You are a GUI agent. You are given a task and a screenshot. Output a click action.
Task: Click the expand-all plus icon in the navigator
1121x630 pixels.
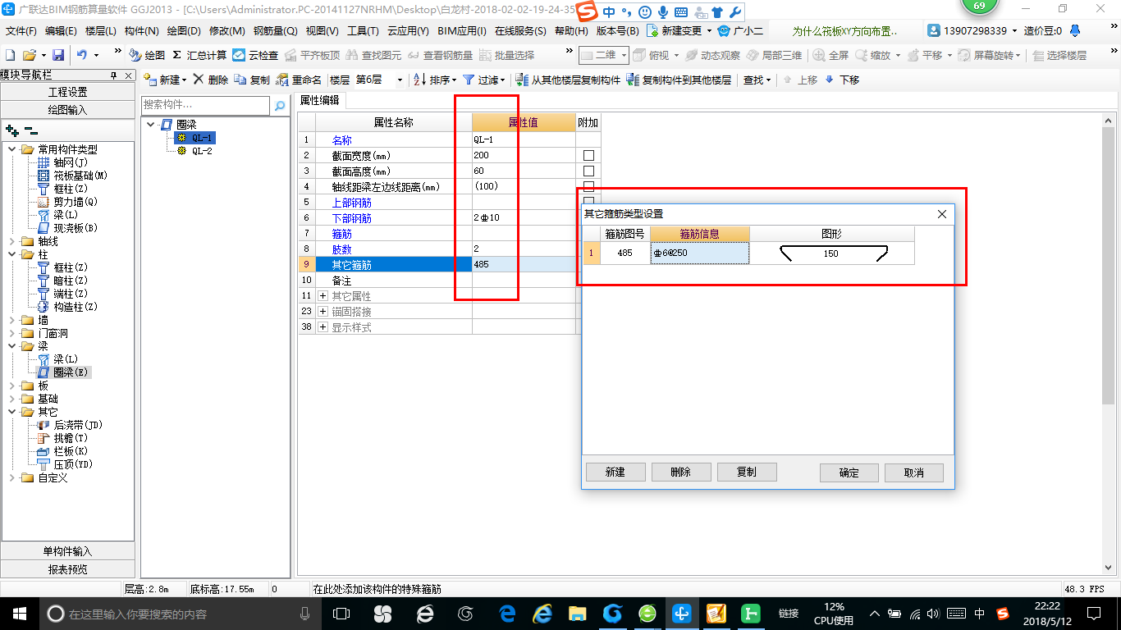12,130
